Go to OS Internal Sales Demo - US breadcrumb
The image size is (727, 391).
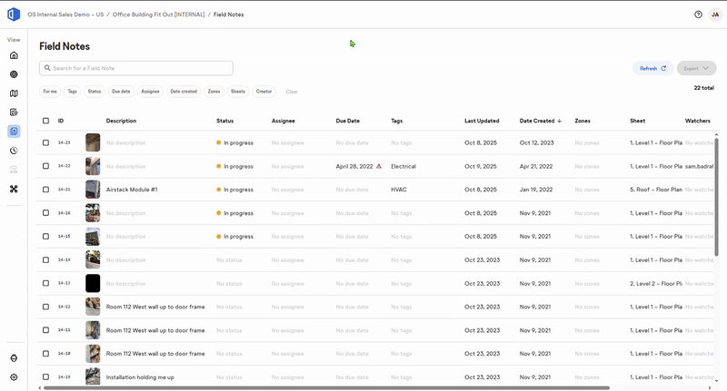coord(65,15)
